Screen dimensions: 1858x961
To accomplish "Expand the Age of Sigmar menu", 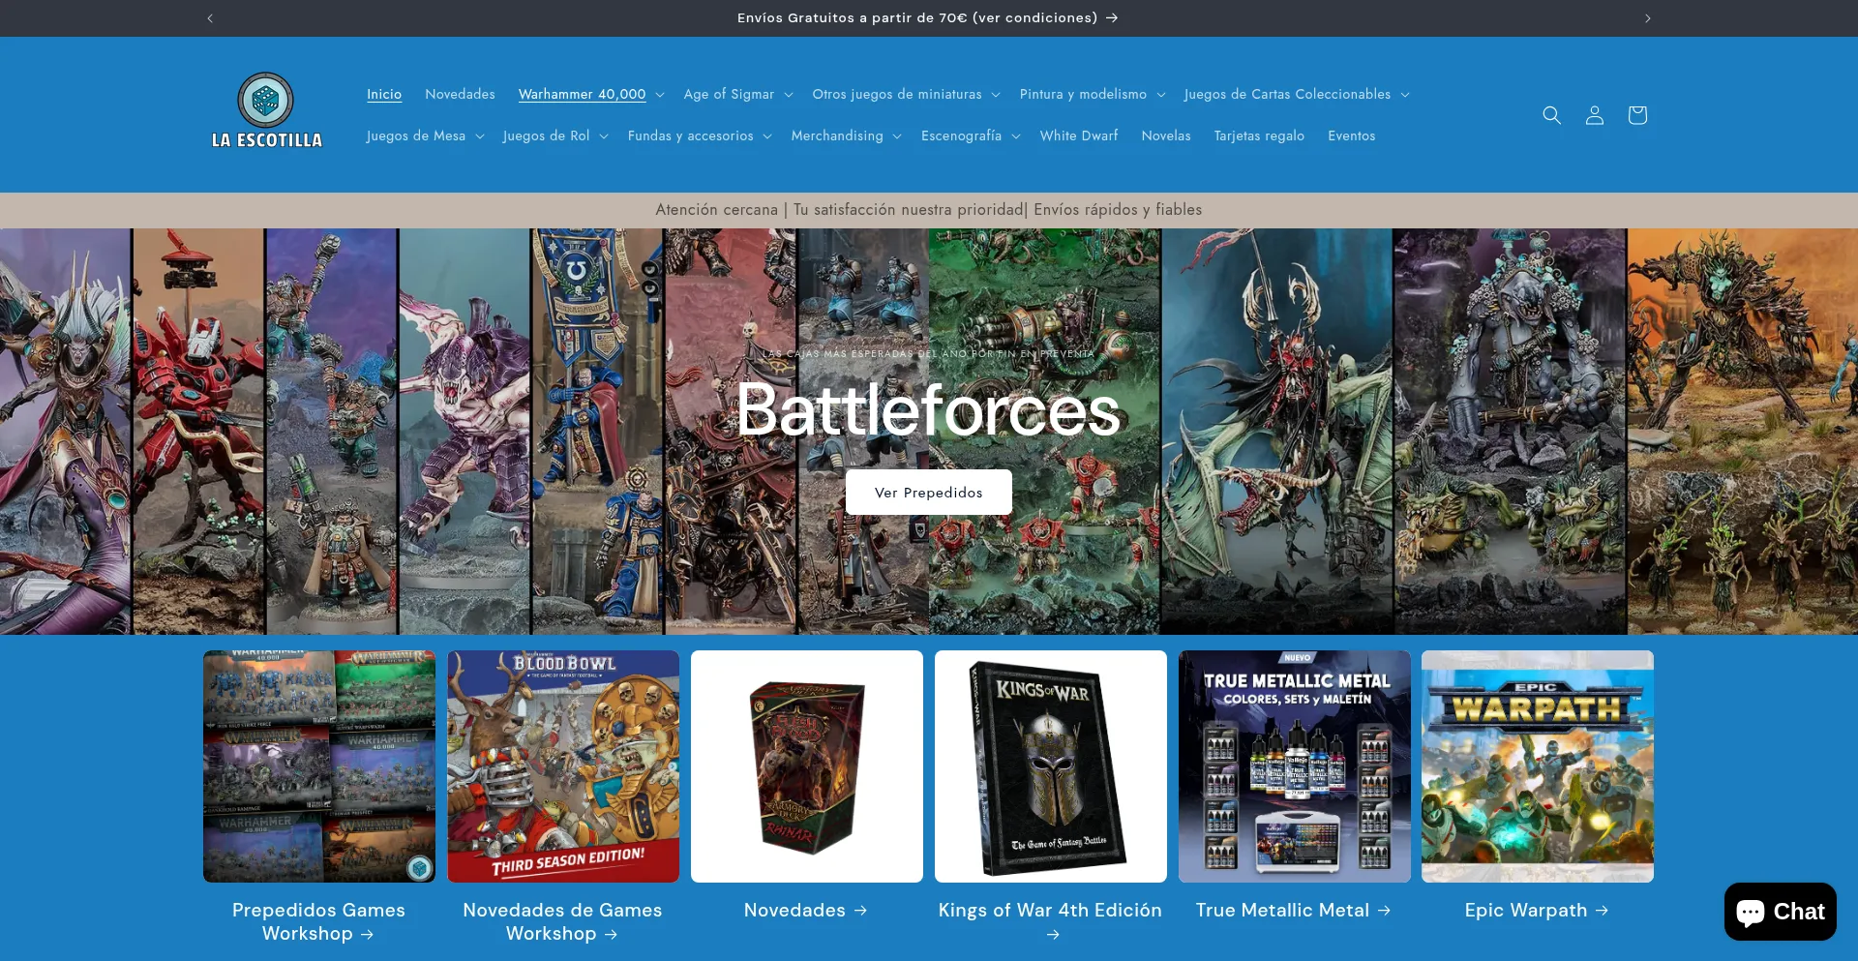I will pyautogui.click(x=737, y=95).
